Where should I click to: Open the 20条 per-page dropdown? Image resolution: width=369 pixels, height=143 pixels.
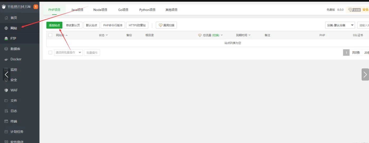click(x=366, y=53)
